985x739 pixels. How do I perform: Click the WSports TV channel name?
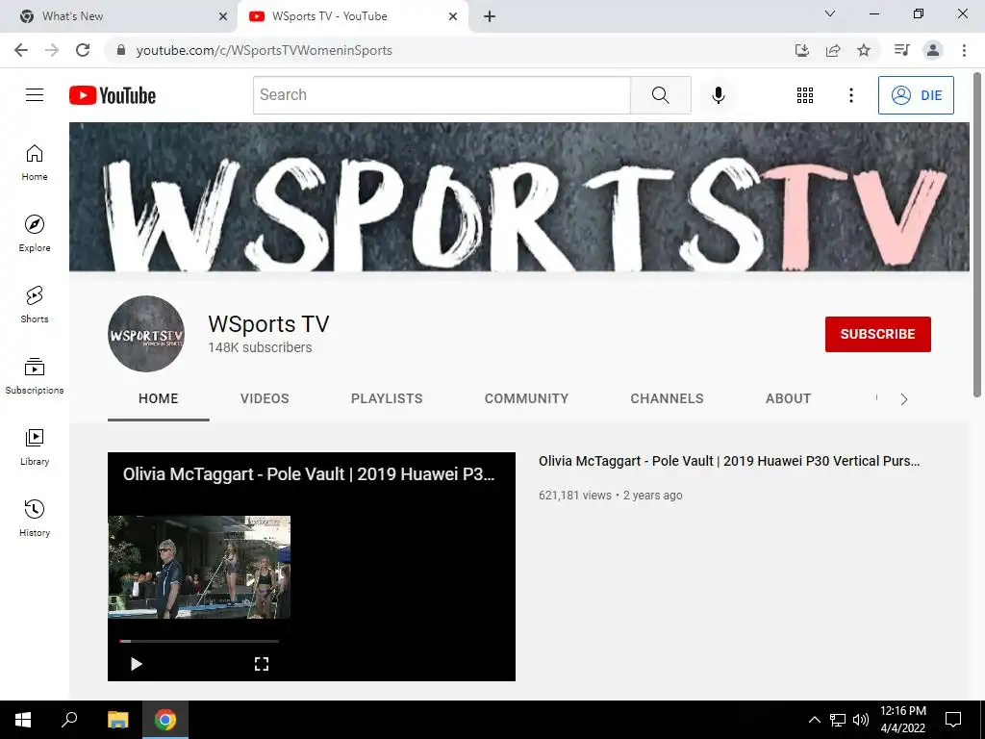pyautogui.click(x=268, y=323)
